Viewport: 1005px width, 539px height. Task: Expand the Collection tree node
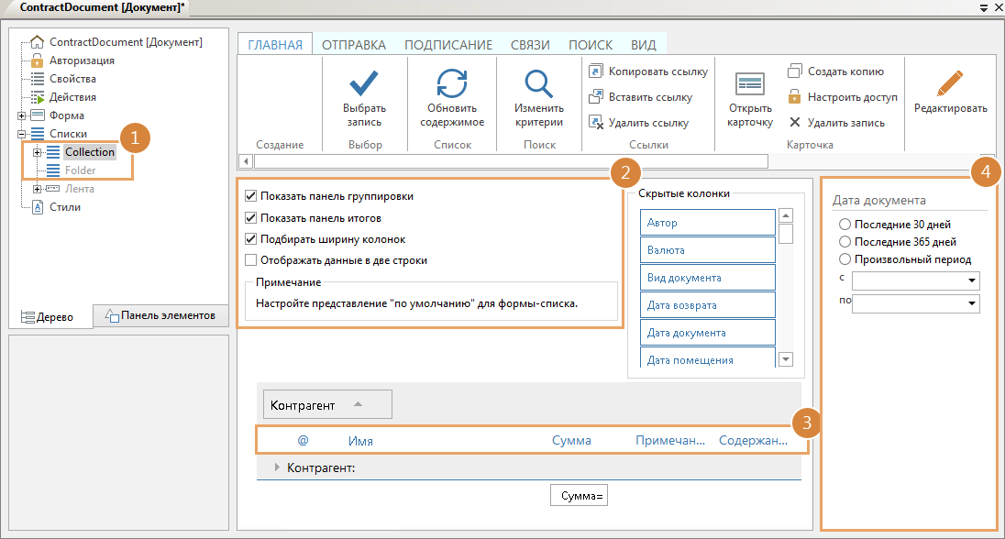point(38,152)
